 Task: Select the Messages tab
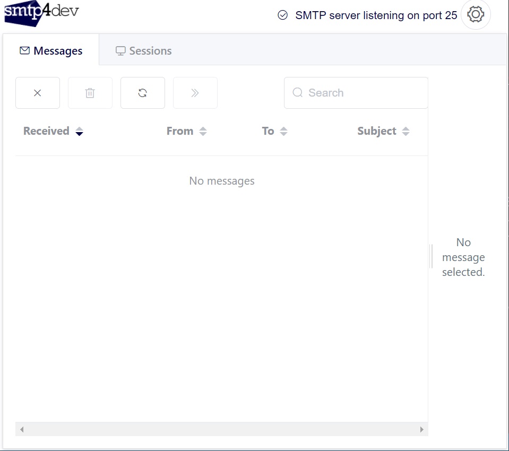[x=51, y=50]
